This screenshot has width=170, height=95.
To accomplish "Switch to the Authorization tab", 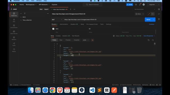I will (x=64, y=24).
